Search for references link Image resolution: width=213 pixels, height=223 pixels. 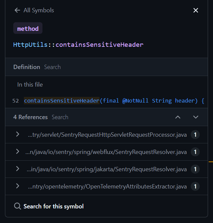(60, 117)
